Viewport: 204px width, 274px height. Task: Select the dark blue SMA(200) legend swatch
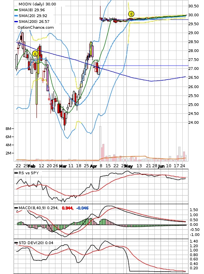16,22
